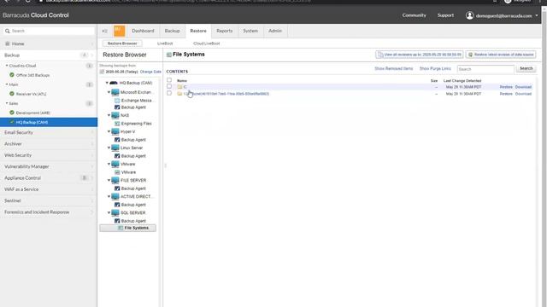Click green status icon for Development (ARB)
This screenshot has height=307, width=547.
(x=12, y=113)
